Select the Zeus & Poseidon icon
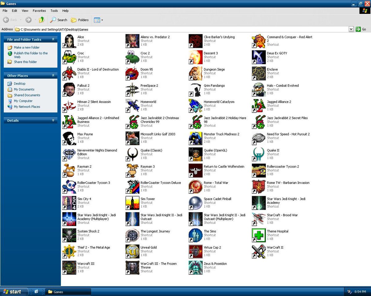371x296 pixels. click(x=196, y=268)
